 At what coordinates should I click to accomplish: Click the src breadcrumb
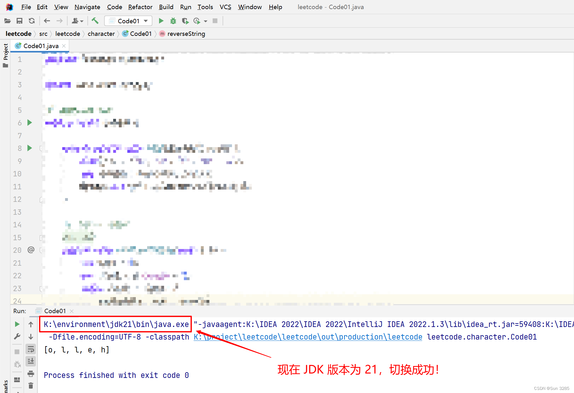[43, 34]
